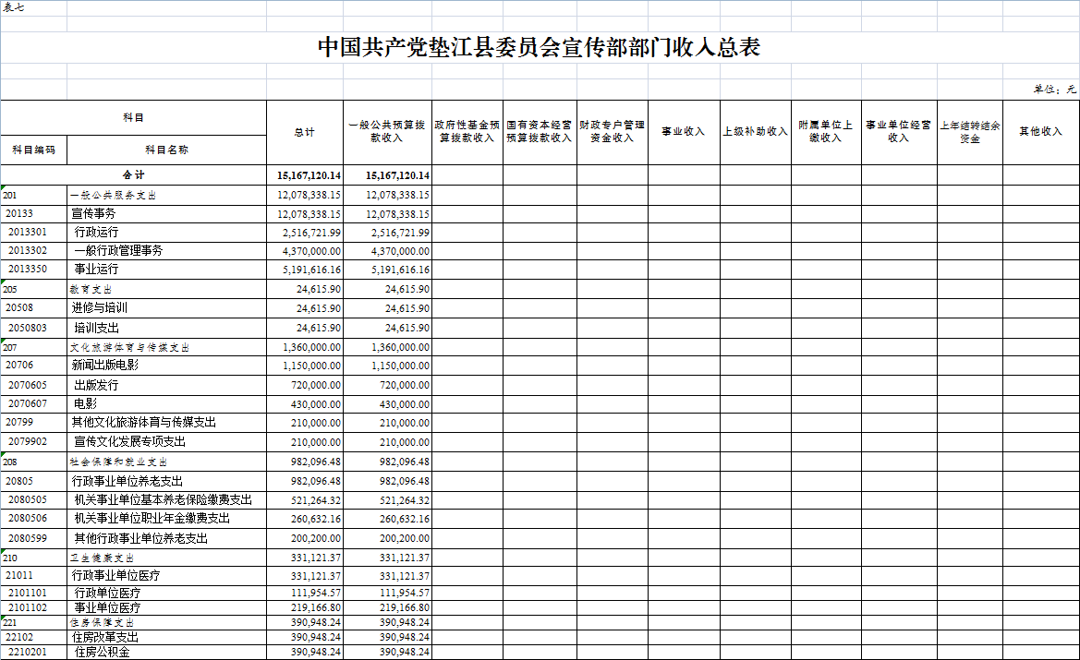Click the "附属单位上缴收入" column header
The width and height of the screenshot is (1080, 660).
click(x=826, y=132)
